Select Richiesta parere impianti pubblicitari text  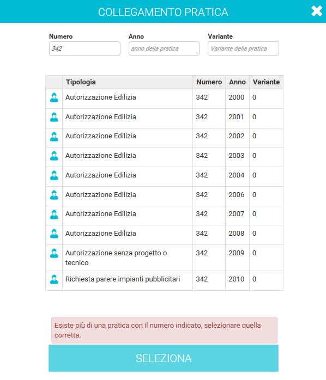[x=123, y=279]
